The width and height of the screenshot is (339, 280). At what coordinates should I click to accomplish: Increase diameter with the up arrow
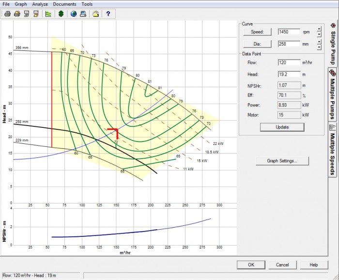(x=319, y=42)
